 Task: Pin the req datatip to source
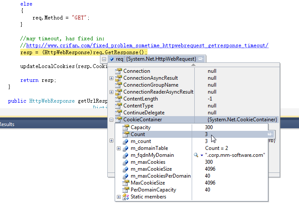click(x=201, y=59)
